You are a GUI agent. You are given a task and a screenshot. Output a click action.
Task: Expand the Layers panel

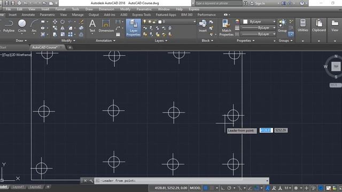click(161, 41)
